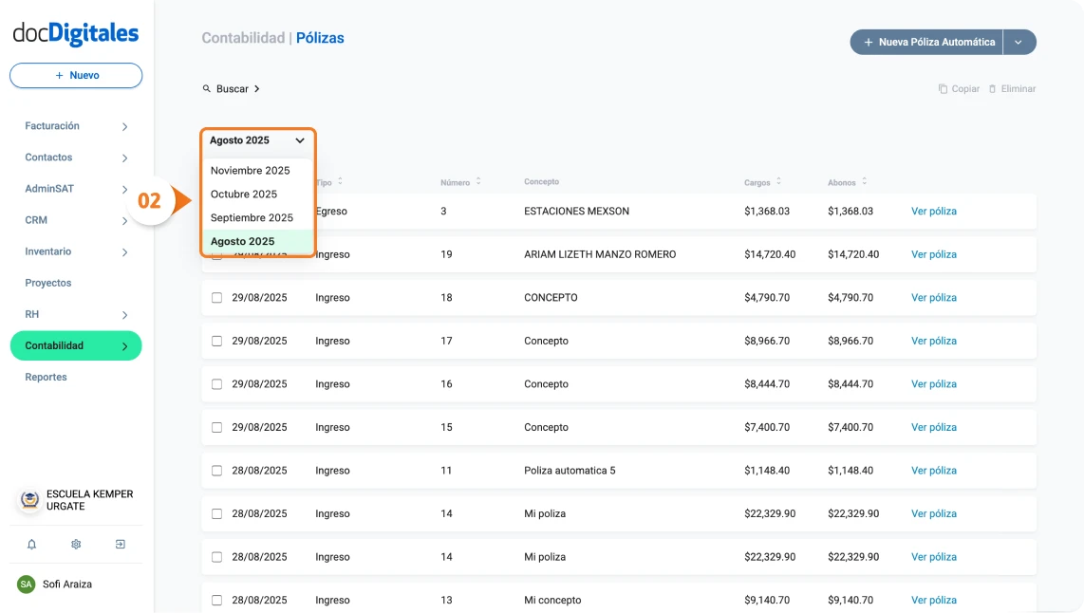The image size is (1084, 613).
Task: Click Ver póliza for ESTACIONES MEXSON
Action: (x=933, y=211)
